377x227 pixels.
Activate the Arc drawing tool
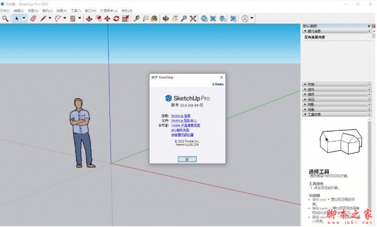click(x=58, y=18)
